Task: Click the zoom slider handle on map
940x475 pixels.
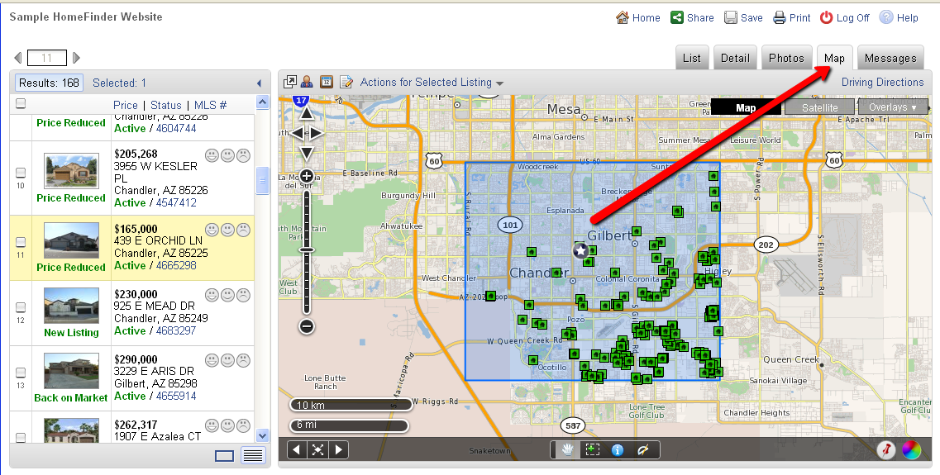Action: pyautogui.click(x=307, y=249)
